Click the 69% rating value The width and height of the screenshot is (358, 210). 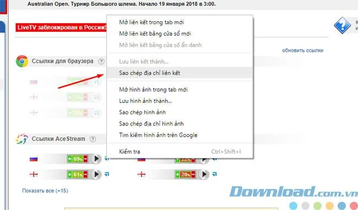click(x=78, y=159)
